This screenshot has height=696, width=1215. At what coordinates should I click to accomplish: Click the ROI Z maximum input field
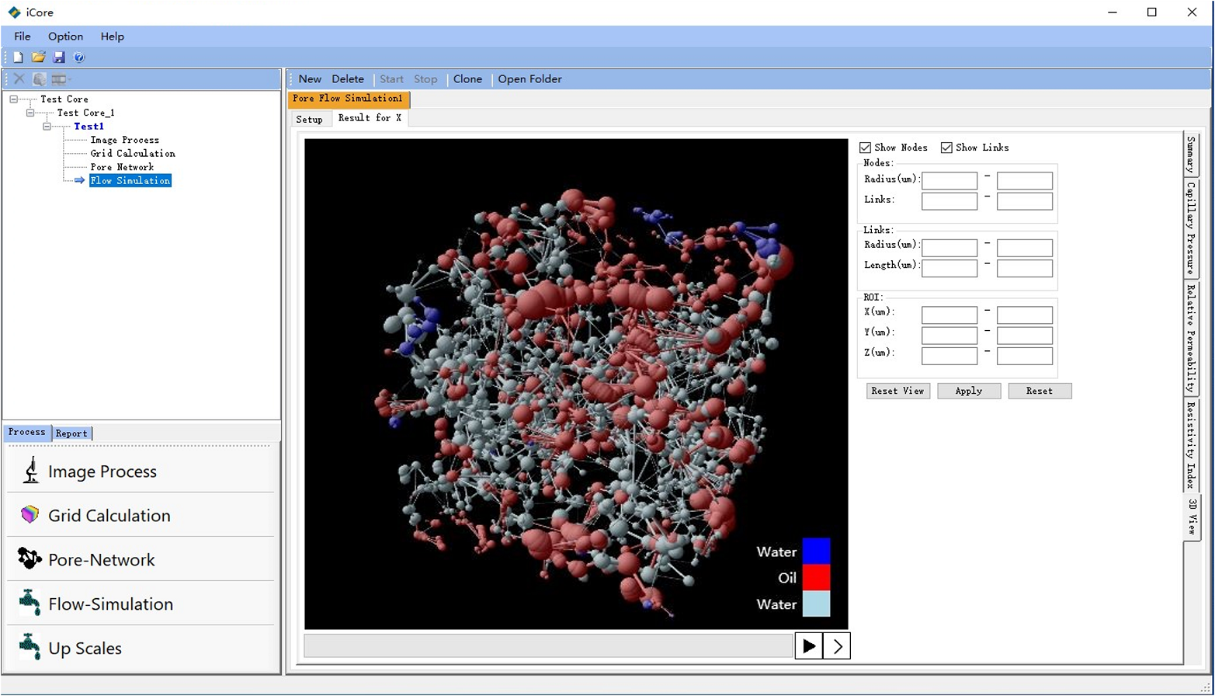click(x=1025, y=356)
